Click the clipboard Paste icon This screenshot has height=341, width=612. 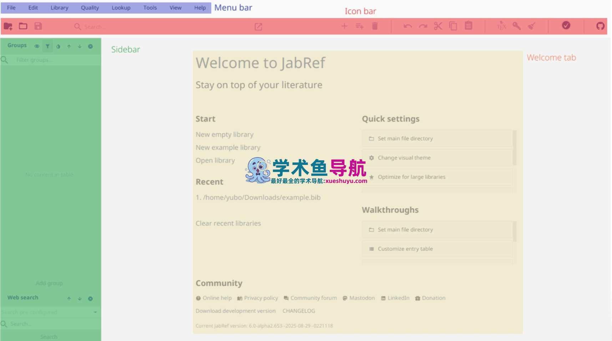(x=469, y=26)
